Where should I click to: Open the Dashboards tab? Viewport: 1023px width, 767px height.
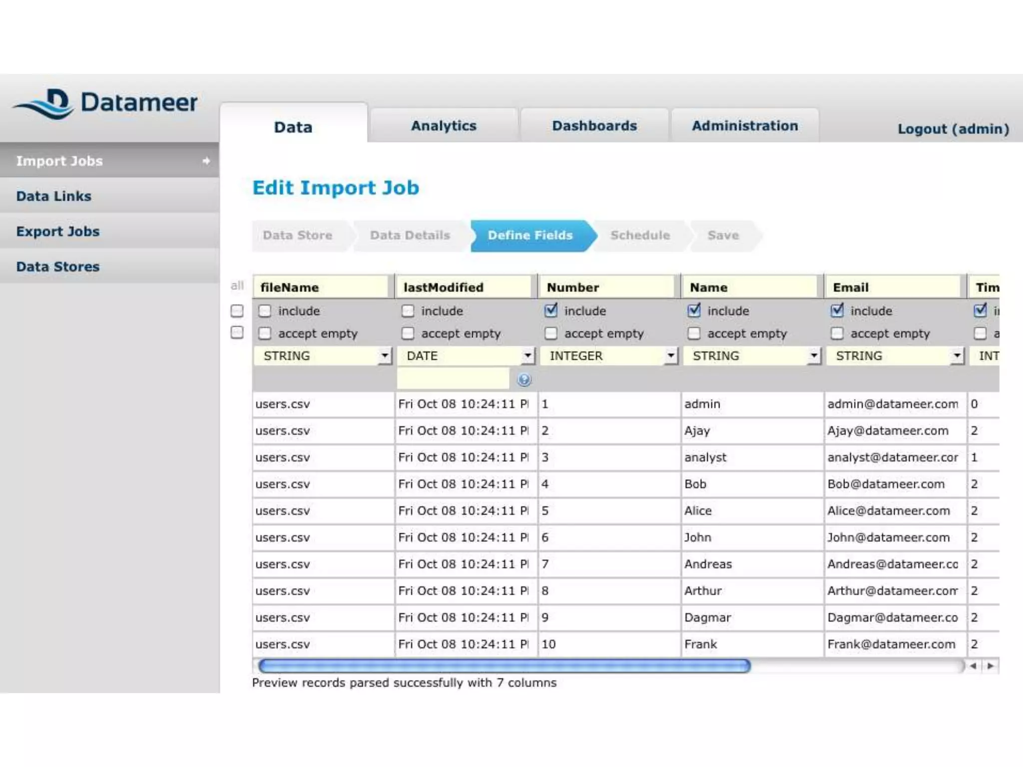pos(594,126)
